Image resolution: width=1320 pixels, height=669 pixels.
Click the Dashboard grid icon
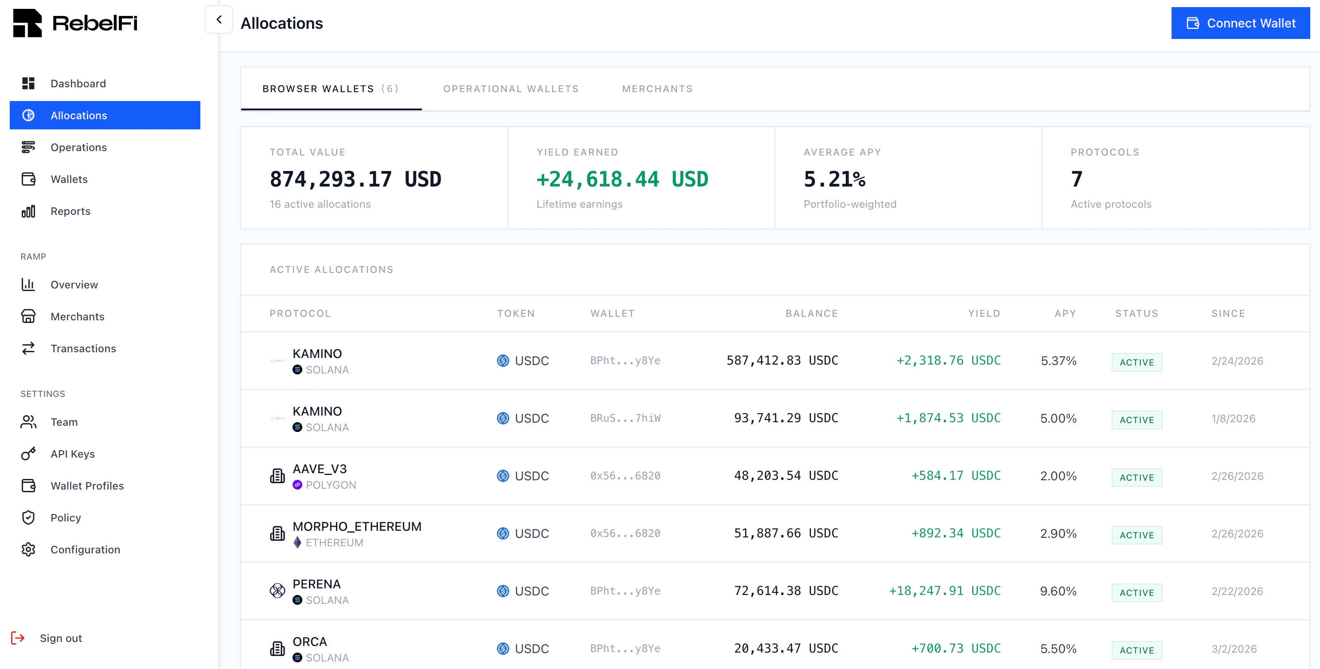[x=28, y=83]
